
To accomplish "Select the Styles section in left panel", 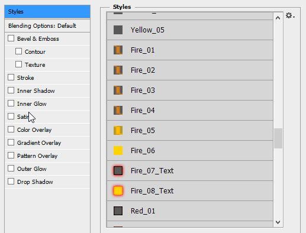I will [x=47, y=12].
